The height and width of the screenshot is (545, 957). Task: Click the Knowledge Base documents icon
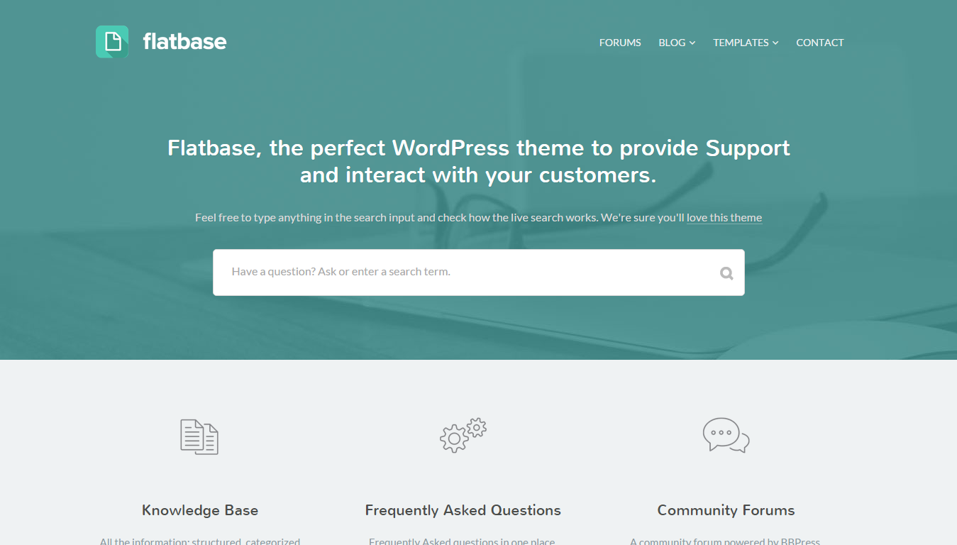point(199,437)
